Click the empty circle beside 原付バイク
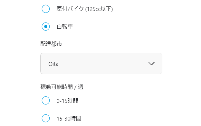This screenshot has height=126, width=201. tap(46, 9)
